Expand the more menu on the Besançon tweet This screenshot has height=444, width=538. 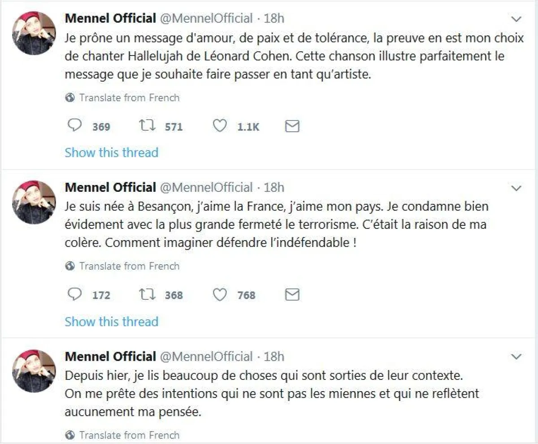tap(516, 188)
